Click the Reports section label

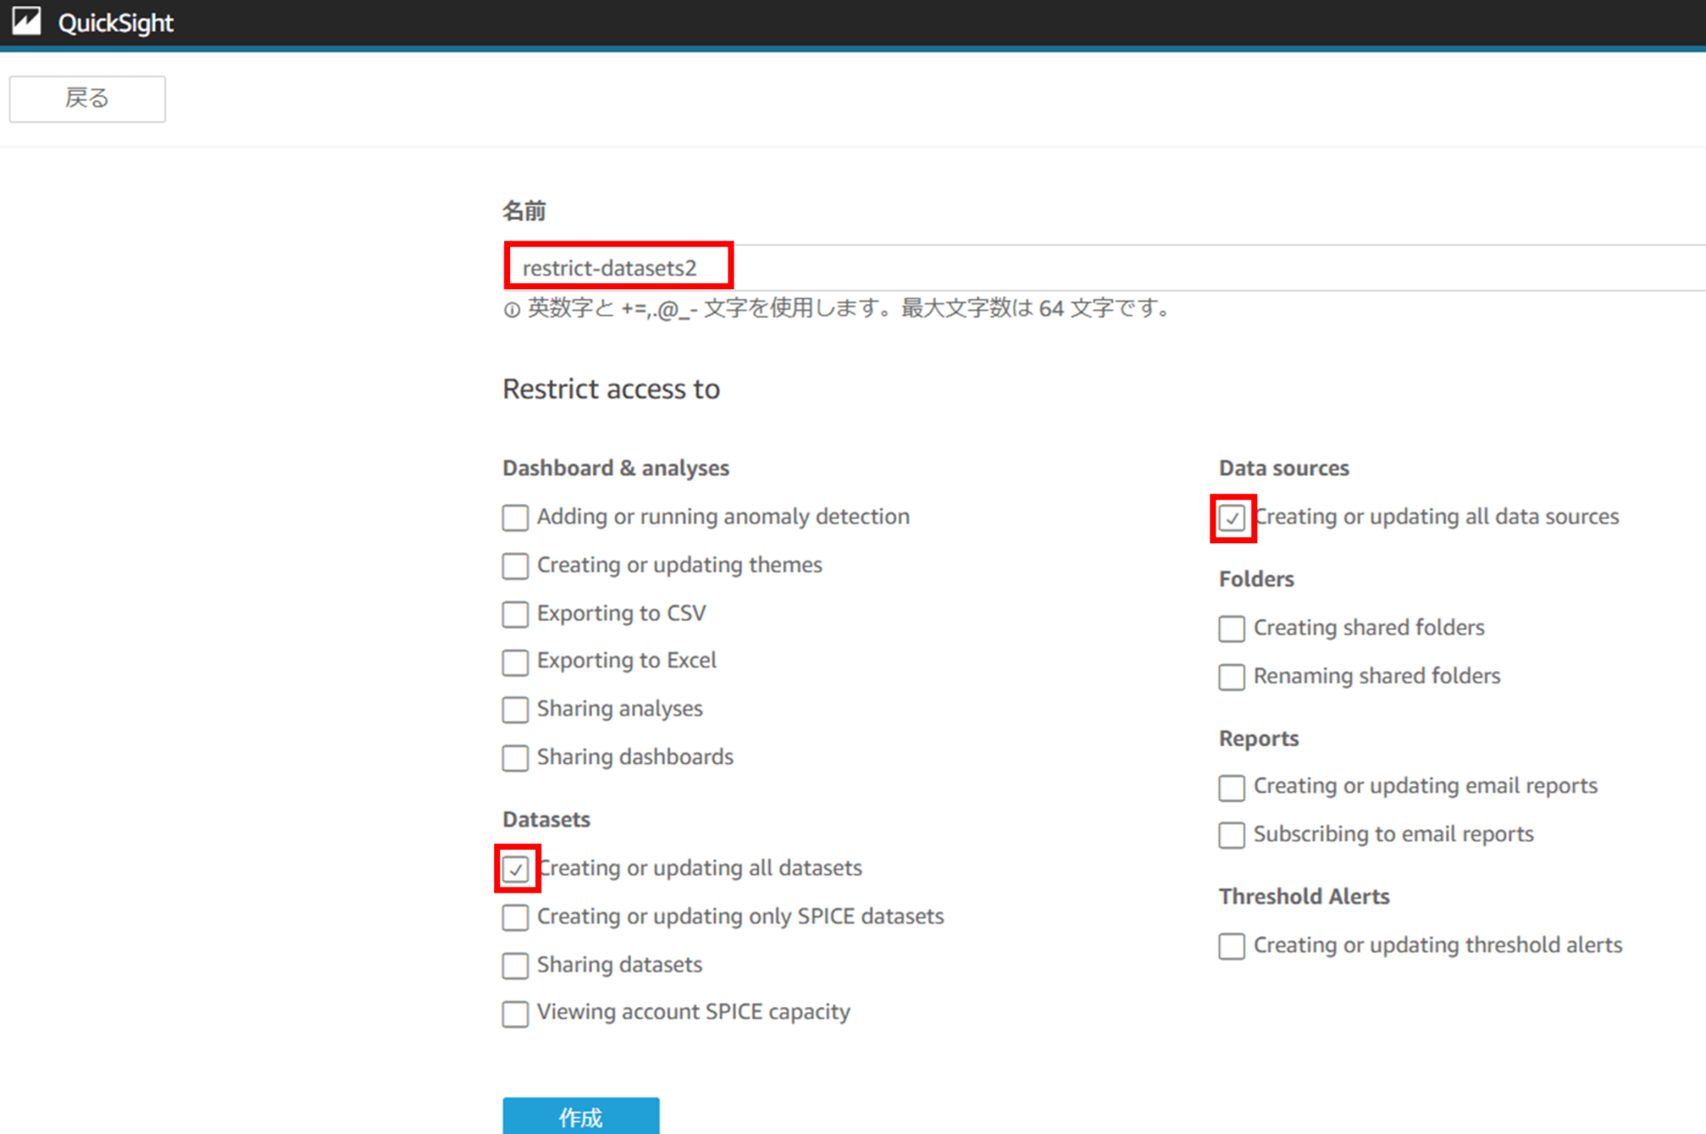[x=1259, y=738]
